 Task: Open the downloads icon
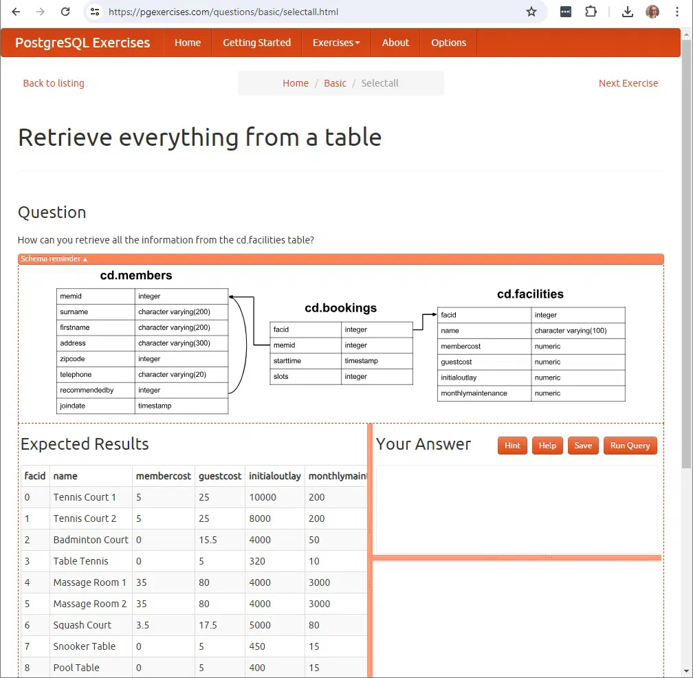(627, 12)
